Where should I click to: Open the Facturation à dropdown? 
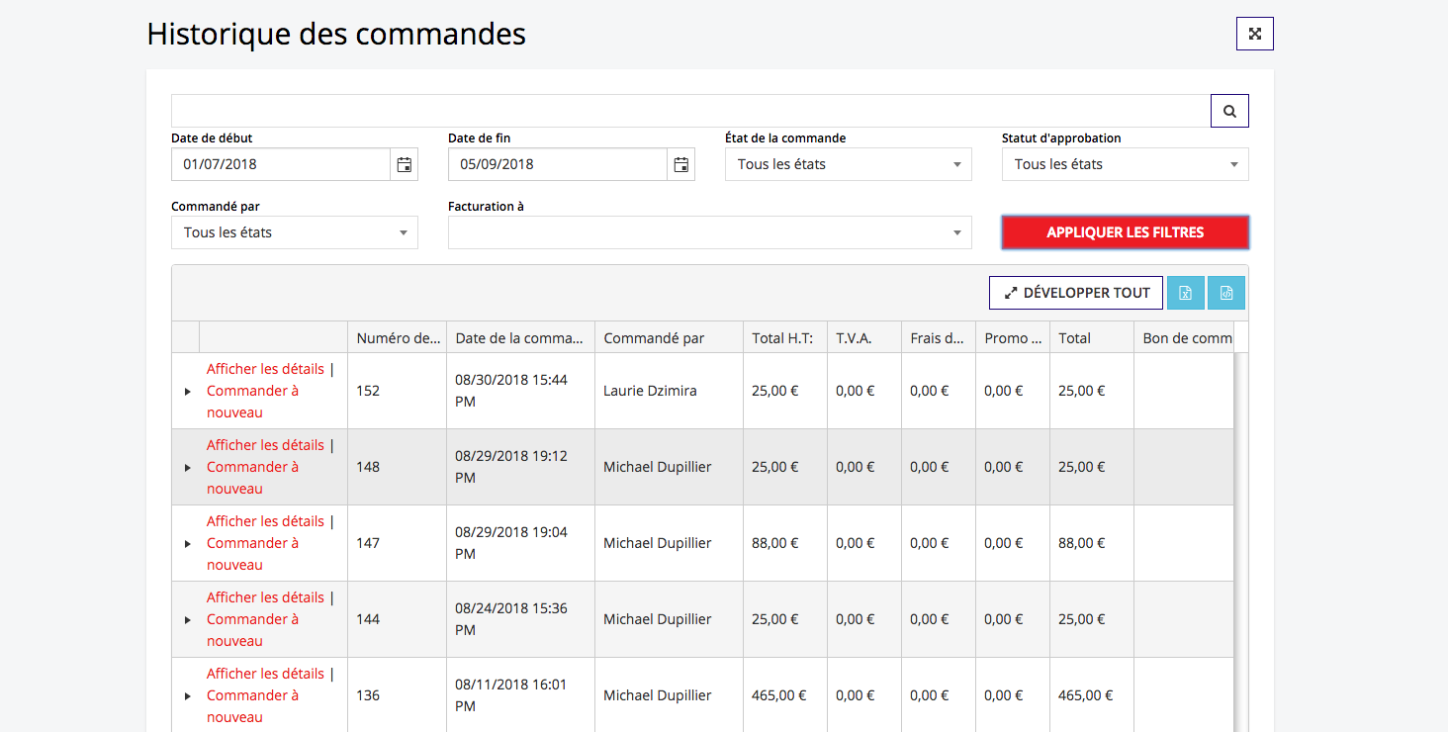pos(710,232)
